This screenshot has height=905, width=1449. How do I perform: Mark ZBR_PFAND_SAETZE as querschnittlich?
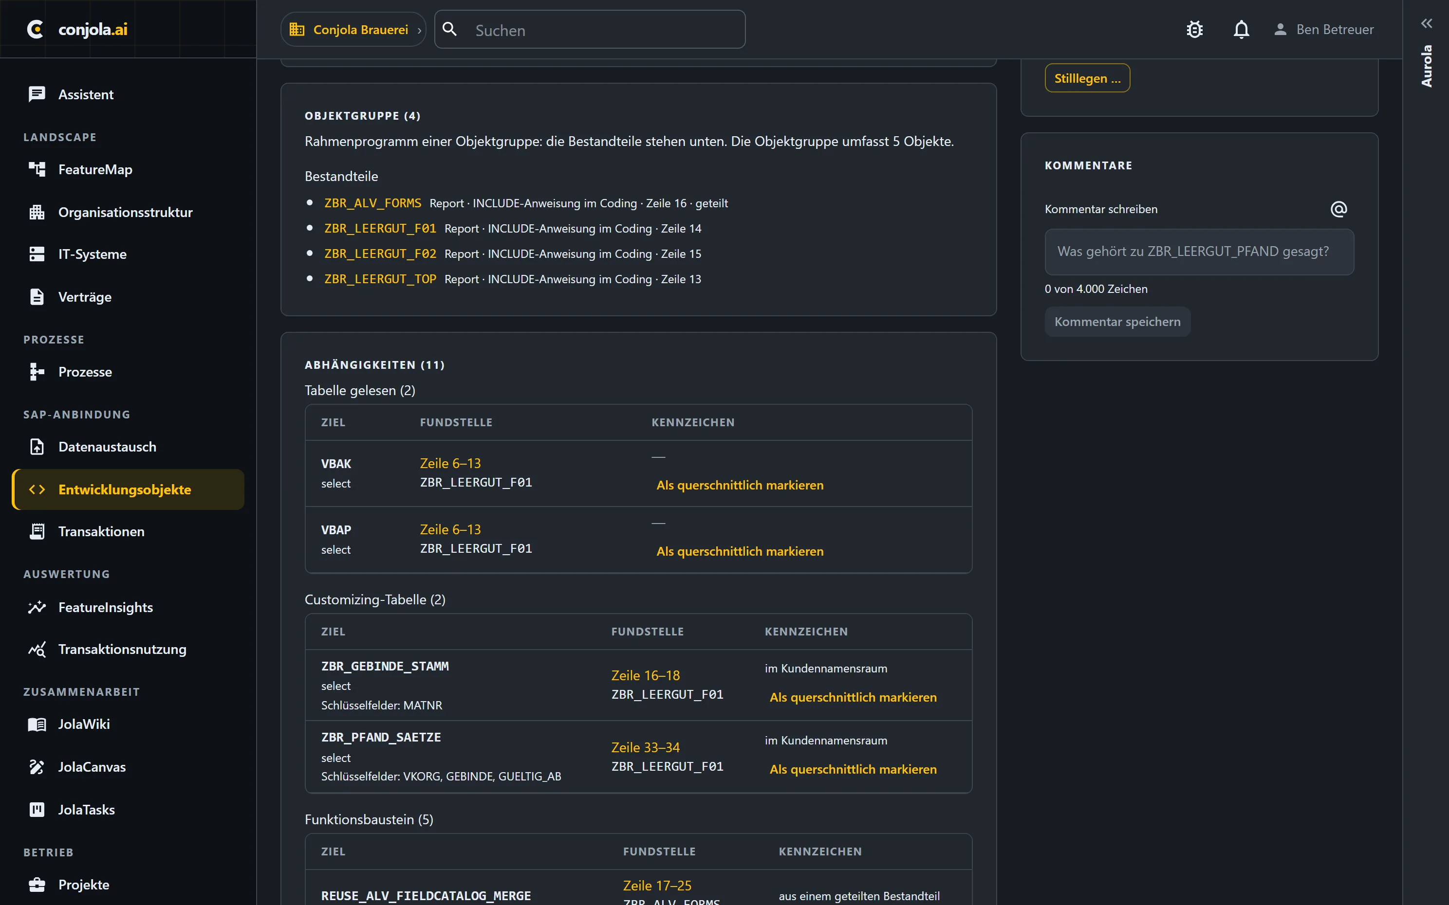(853, 769)
